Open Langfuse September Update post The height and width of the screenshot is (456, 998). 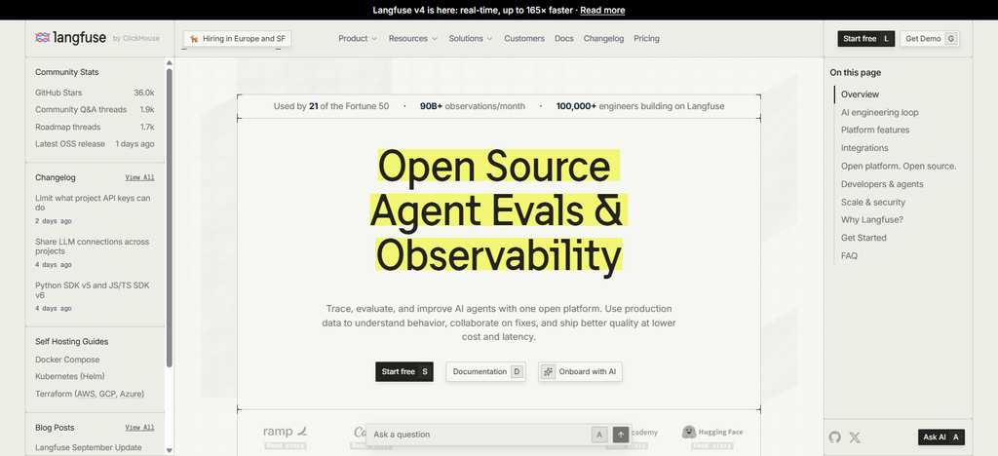89,447
